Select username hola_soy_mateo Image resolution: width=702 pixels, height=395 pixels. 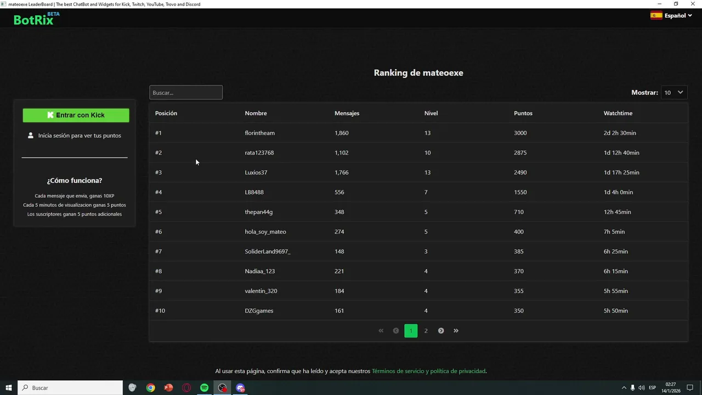coord(265,232)
